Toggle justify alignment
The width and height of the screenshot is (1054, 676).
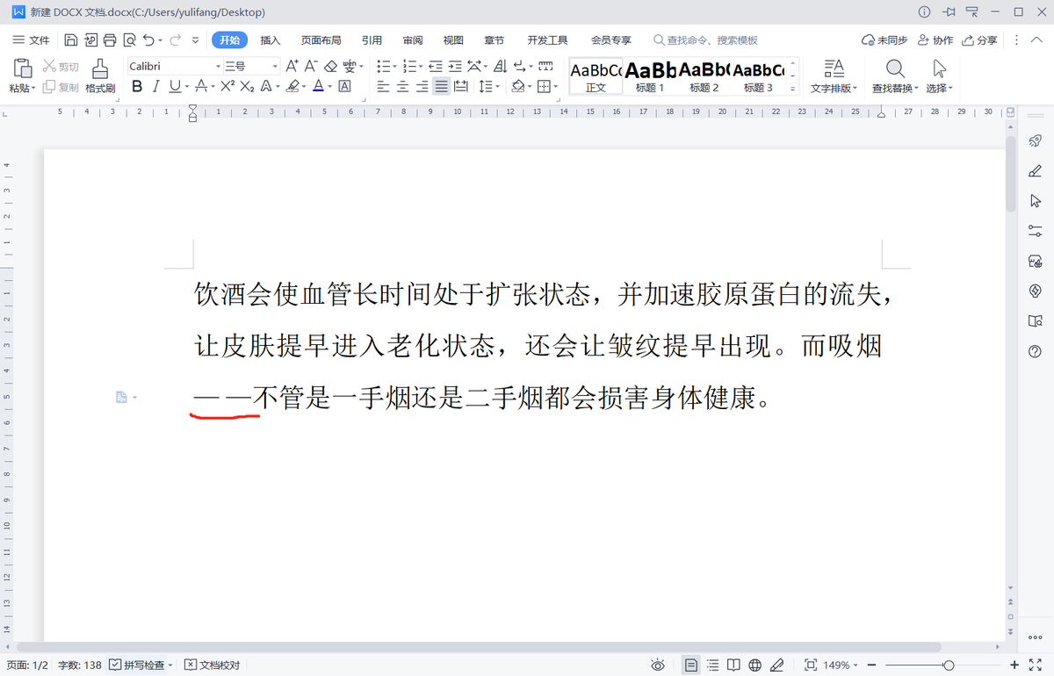coord(441,86)
